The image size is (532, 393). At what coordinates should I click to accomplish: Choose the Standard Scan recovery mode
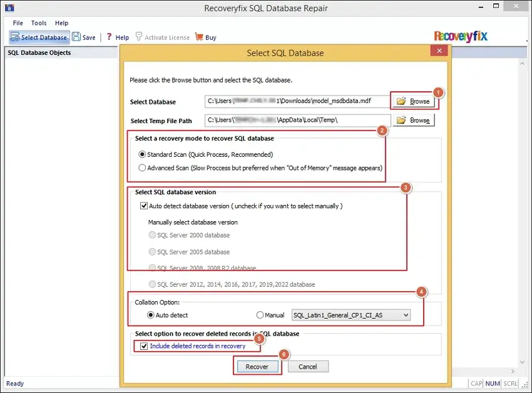(142, 154)
